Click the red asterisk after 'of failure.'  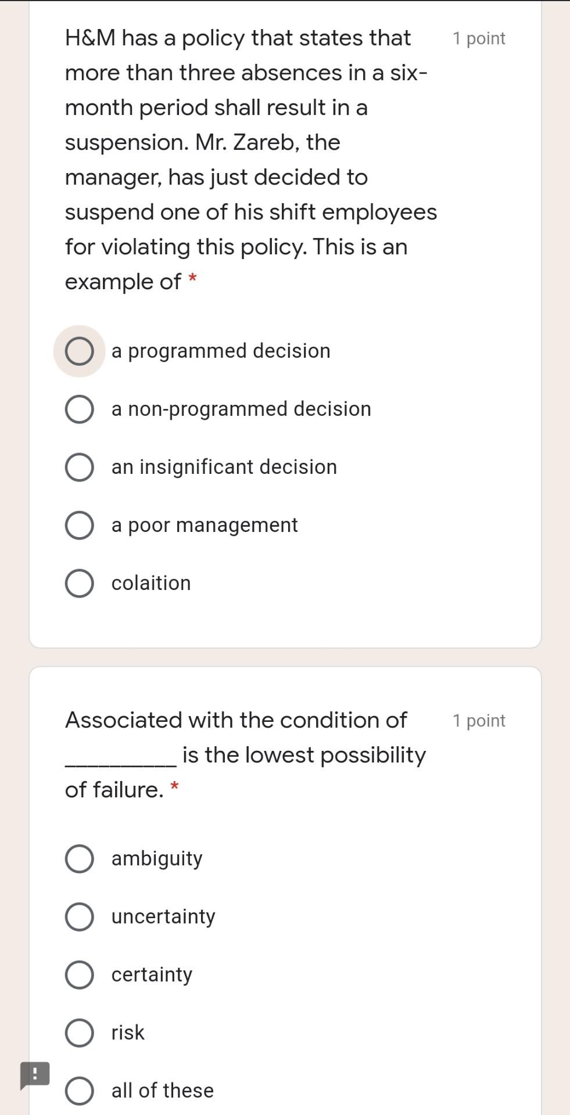click(x=174, y=787)
